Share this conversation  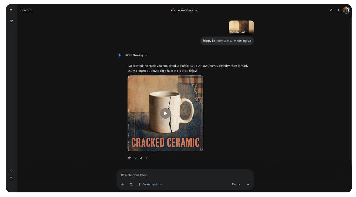[x=331, y=10]
